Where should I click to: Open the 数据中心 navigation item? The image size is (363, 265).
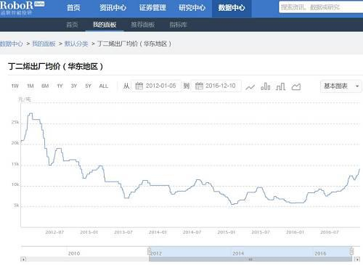(232, 8)
